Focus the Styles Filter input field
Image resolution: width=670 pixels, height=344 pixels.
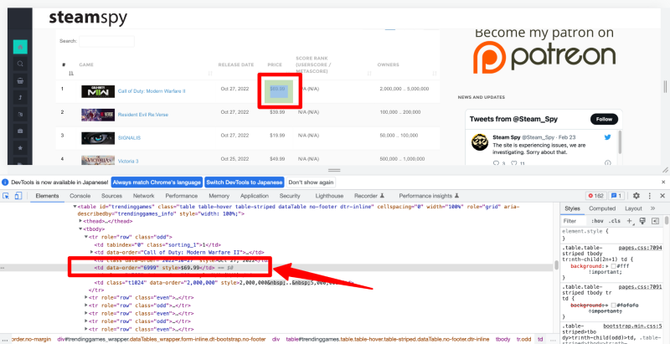(x=574, y=221)
